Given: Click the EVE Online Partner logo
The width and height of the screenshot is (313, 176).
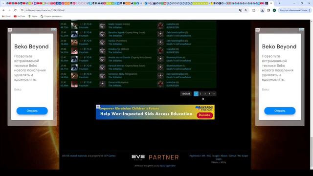Looking at the screenshot, I should [155, 157].
